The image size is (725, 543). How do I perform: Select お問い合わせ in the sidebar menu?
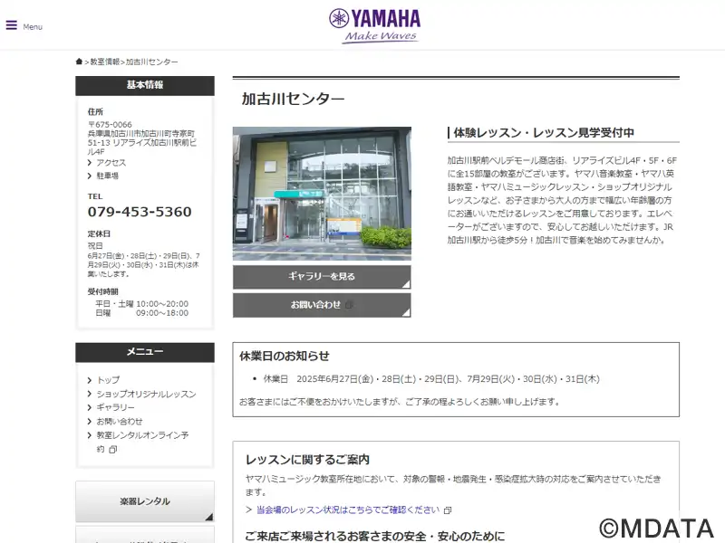click(120, 421)
